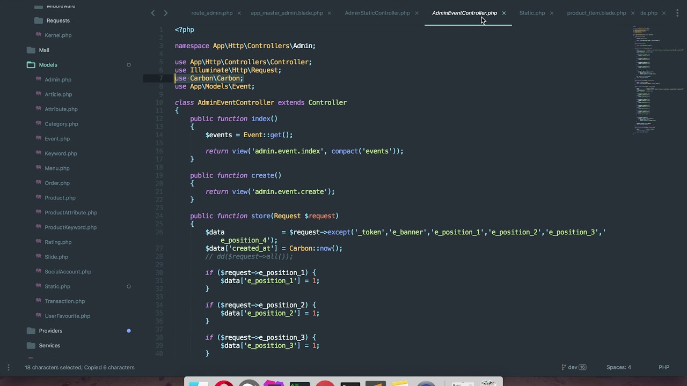Close the app_master_admin.blade.php tab

click(329, 13)
